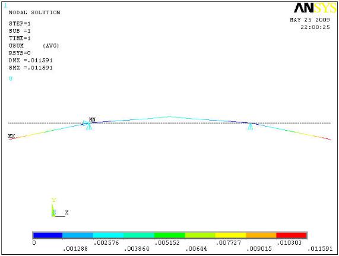The width and height of the screenshot is (339, 256).
Task: Click the legend maximum value .011591
Action: (320, 249)
